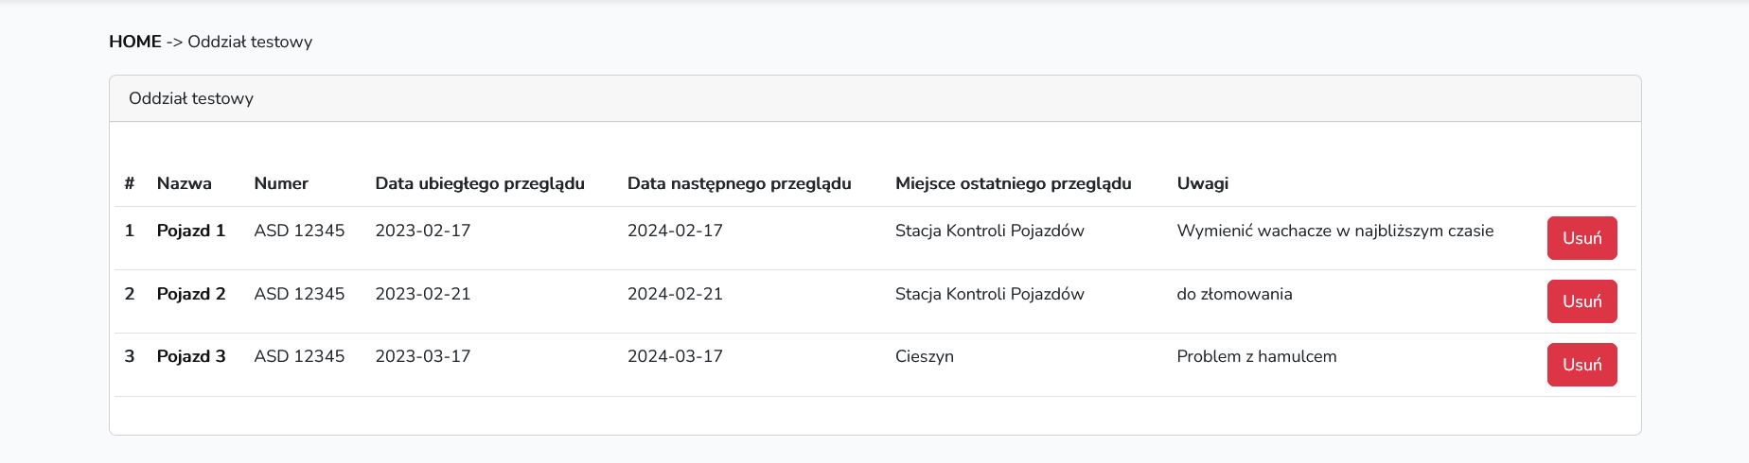This screenshot has width=1749, height=463.
Task: Click the Oddział testowy card header
Action: (x=191, y=98)
